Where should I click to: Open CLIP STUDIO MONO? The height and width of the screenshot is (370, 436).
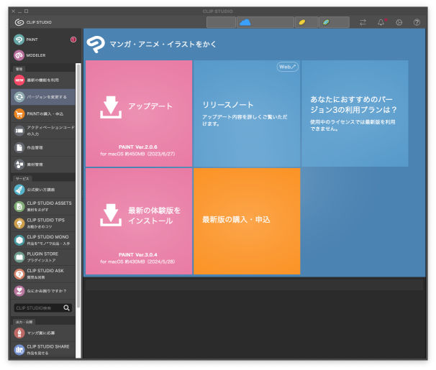coord(43,240)
